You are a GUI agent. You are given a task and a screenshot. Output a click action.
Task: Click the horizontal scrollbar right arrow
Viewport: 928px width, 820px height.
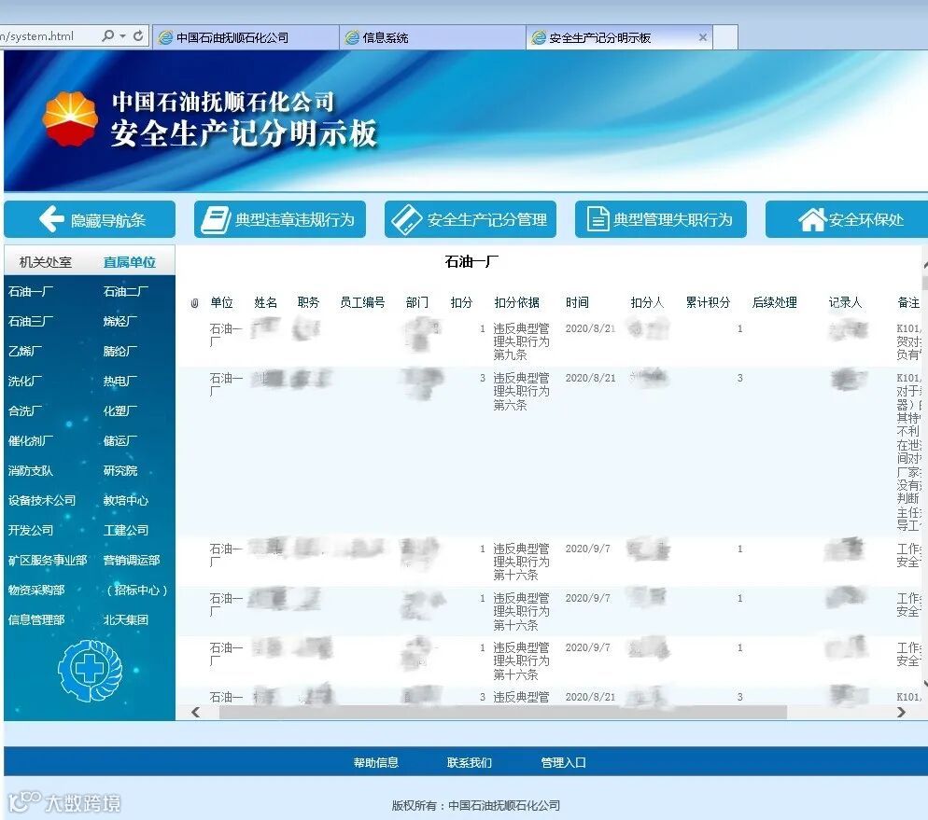tap(901, 713)
